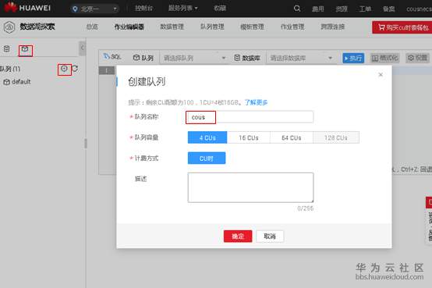Open the 费用 menu
Image resolution: width=432 pixels, height=288 pixels.
318,9
